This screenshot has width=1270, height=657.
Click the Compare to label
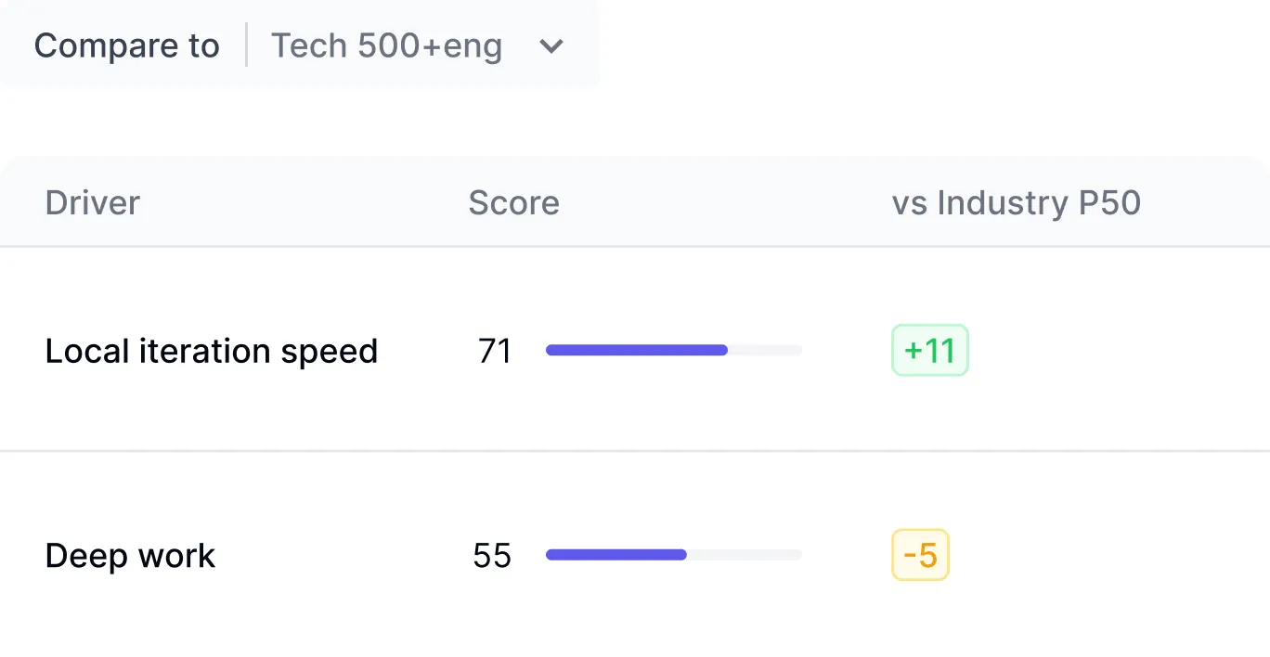click(126, 46)
